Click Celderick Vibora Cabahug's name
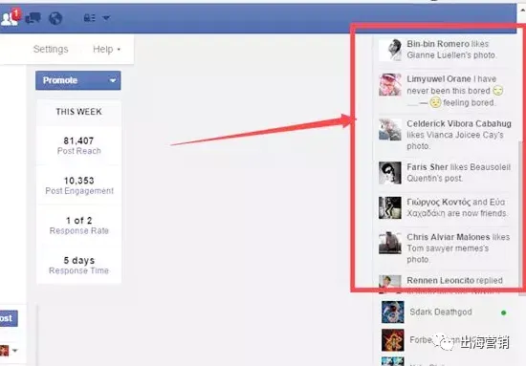This screenshot has width=526, height=366. click(459, 123)
